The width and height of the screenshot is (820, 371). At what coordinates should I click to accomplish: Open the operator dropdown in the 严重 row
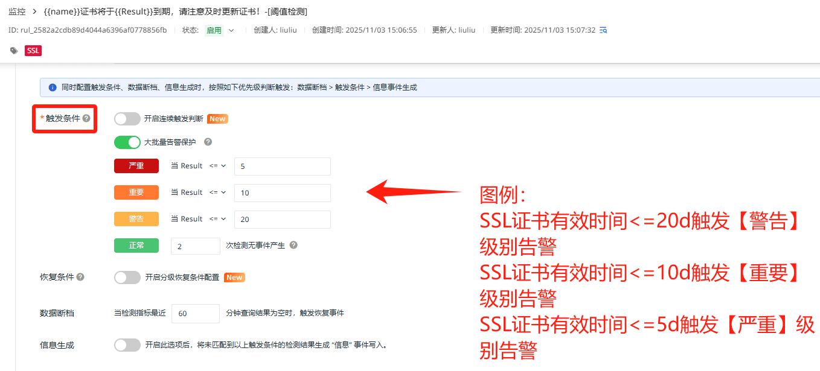217,166
